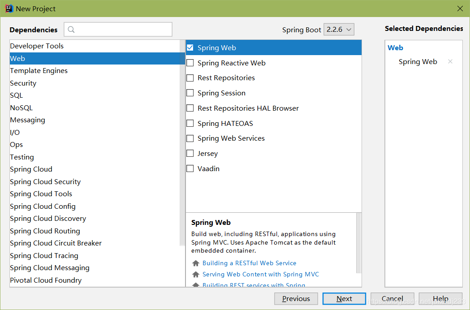Tick the Jersey checkbox
The height and width of the screenshot is (310, 470).
(190, 153)
